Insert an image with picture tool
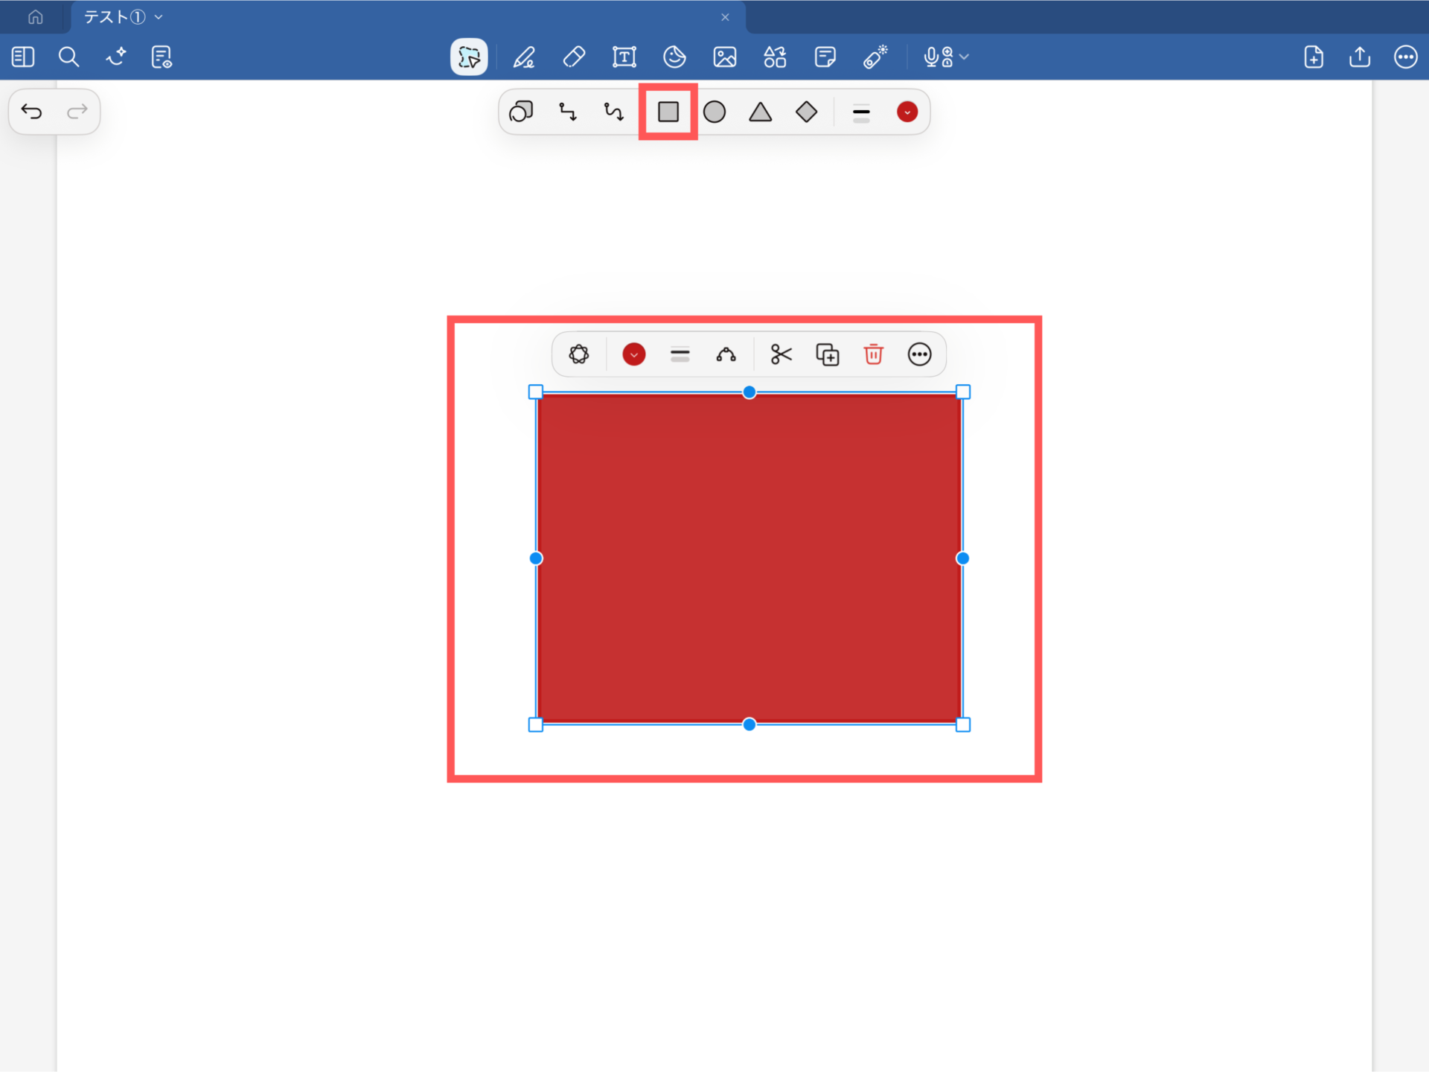This screenshot has height=1072, width=1429. pos(724,57)
